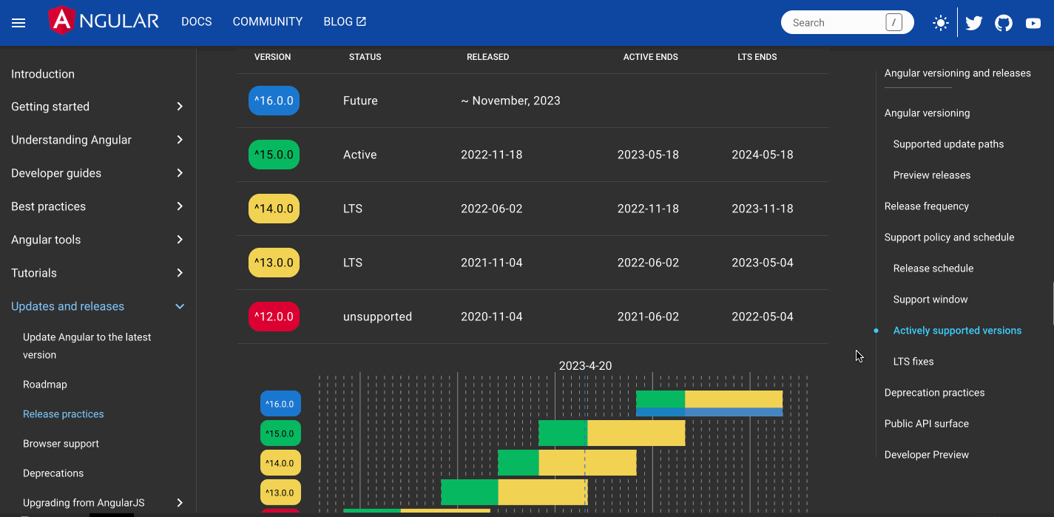This screenshot has height=517, width=1054.
Task: Select the Actively supported versions nav bullet
Action: click(x=957, y=330)
